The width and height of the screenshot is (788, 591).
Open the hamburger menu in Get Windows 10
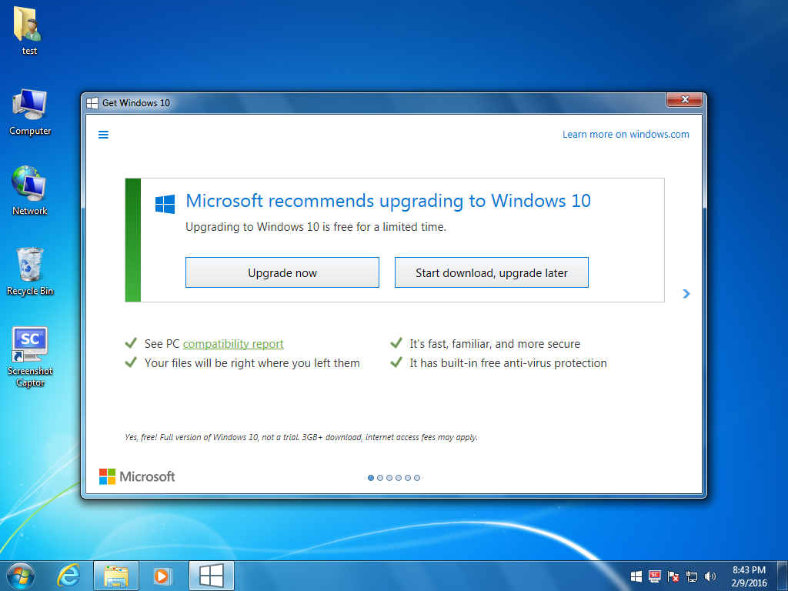103,135
